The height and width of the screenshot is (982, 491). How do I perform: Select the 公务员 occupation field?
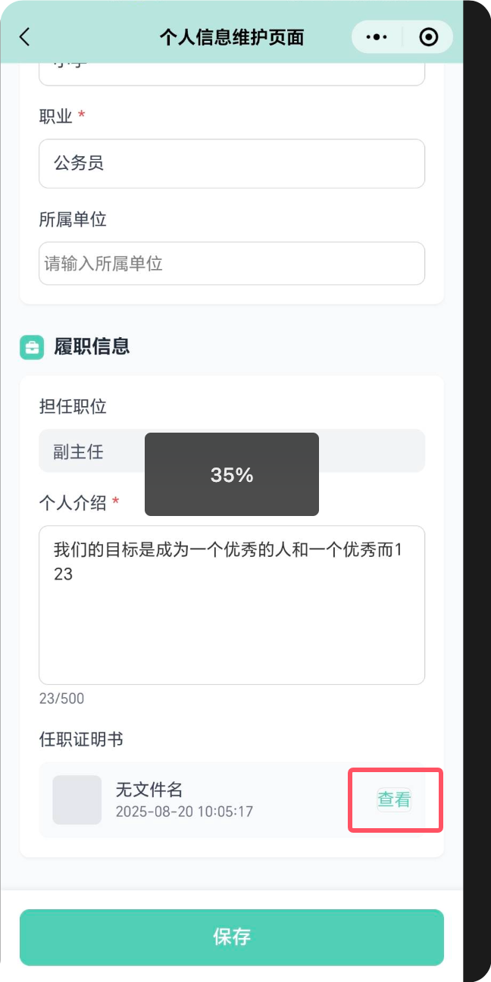tap(231, 164)
